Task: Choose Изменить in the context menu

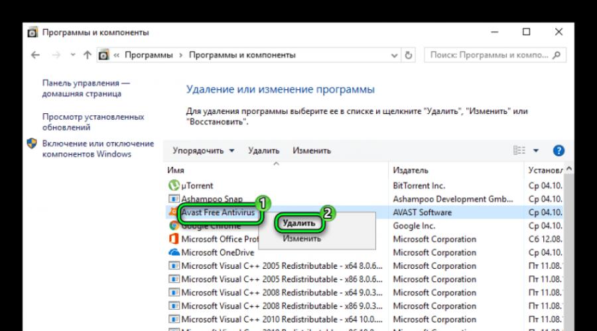Action: 302,239
